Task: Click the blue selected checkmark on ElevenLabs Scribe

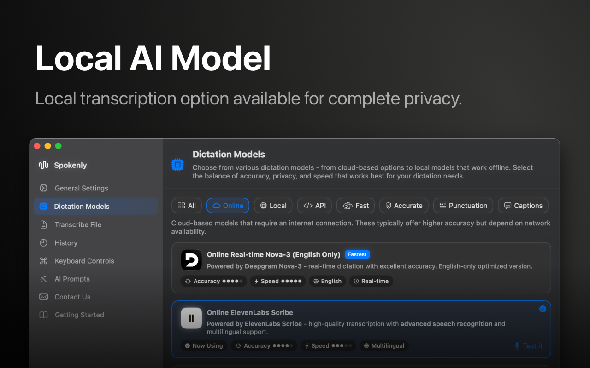Action: pos(543,309)
